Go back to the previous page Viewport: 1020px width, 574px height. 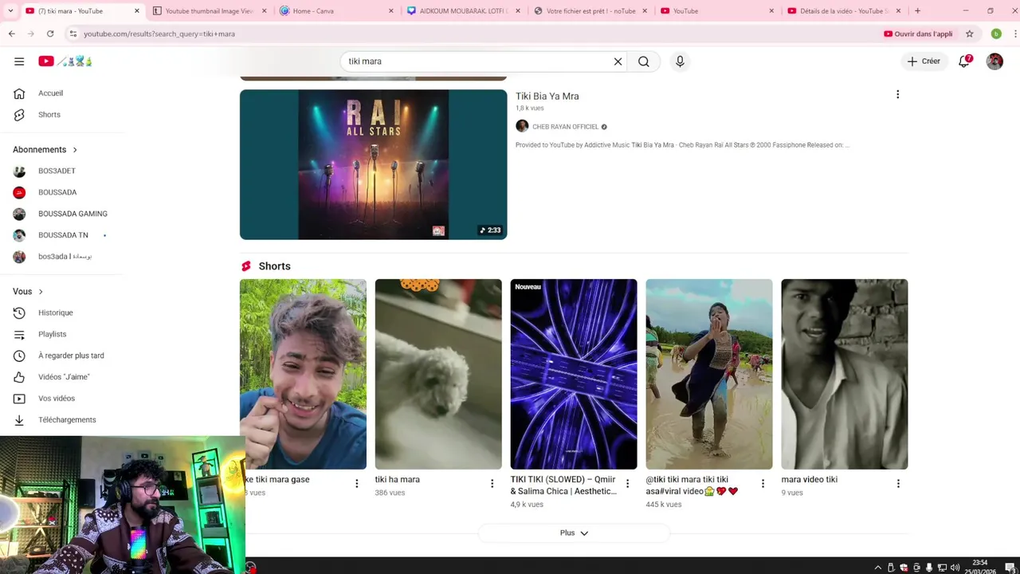point(12,33)
